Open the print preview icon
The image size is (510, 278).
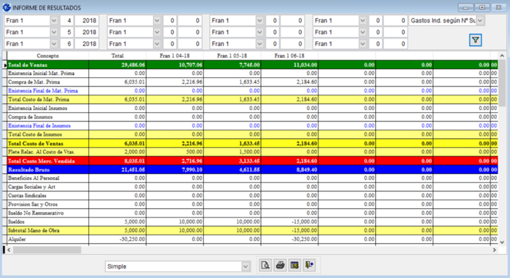click(265, 266)
